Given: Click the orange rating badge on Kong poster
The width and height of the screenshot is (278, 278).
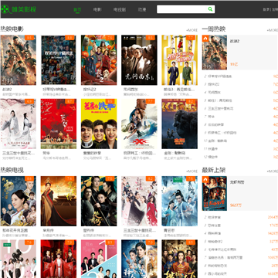Looking at the screenshot, I should (x=191, y=102).
